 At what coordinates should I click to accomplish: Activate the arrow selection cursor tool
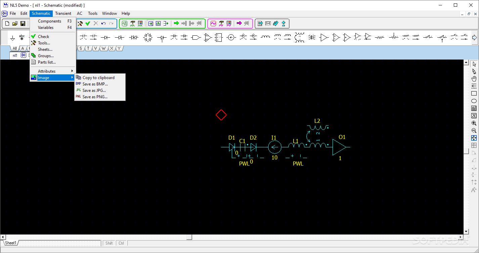pos(474,64)
